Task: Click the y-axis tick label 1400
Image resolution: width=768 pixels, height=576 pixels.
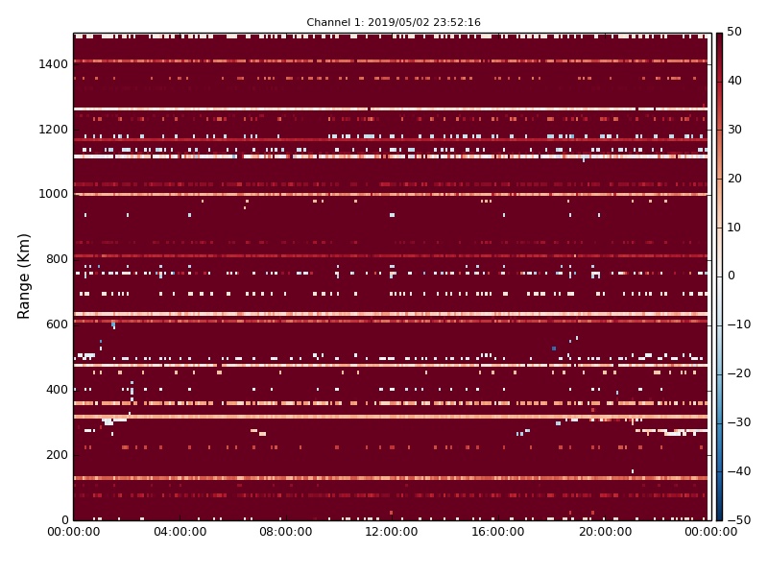Action: pos(54,64)
